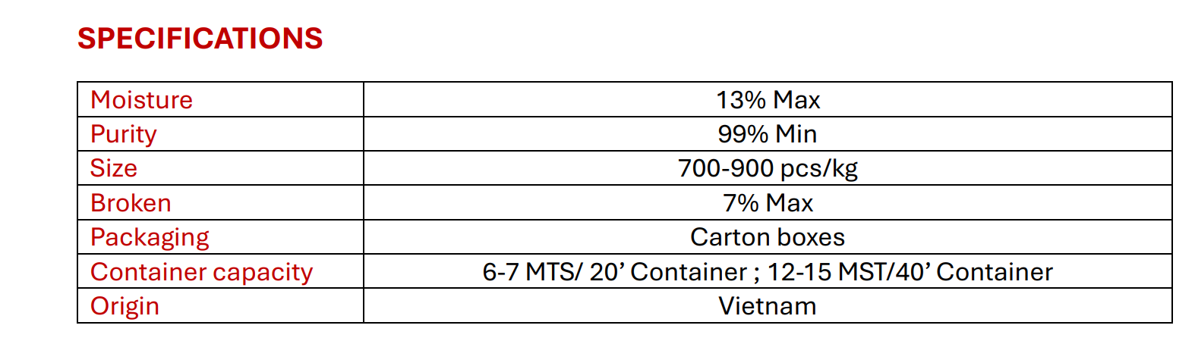Select the Origin label cell
1195x341 pixels.
coord(220,305)
